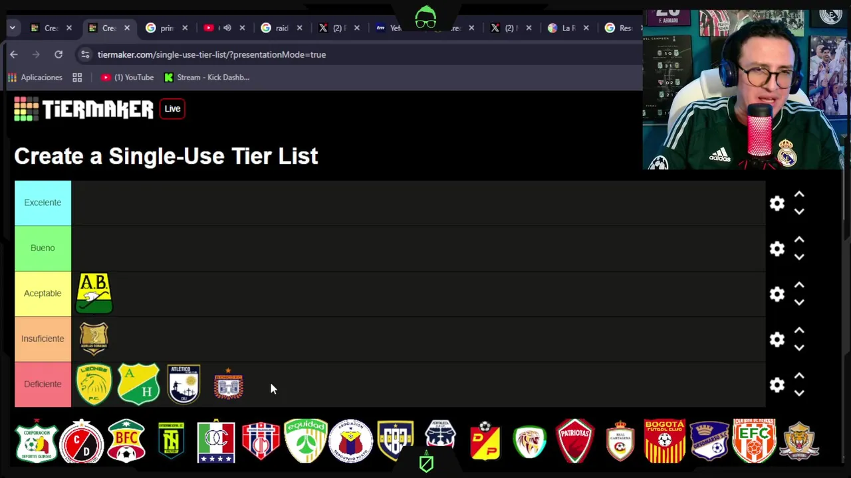This screenshot has width=851, height=478.
Task: Select the Águilas Doradas crest in Insuficiente
Action: pyautogui.click(x=94, y=339)
